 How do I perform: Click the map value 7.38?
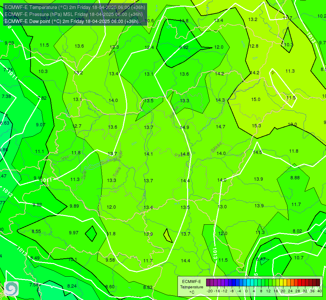(x=6, y=96)
